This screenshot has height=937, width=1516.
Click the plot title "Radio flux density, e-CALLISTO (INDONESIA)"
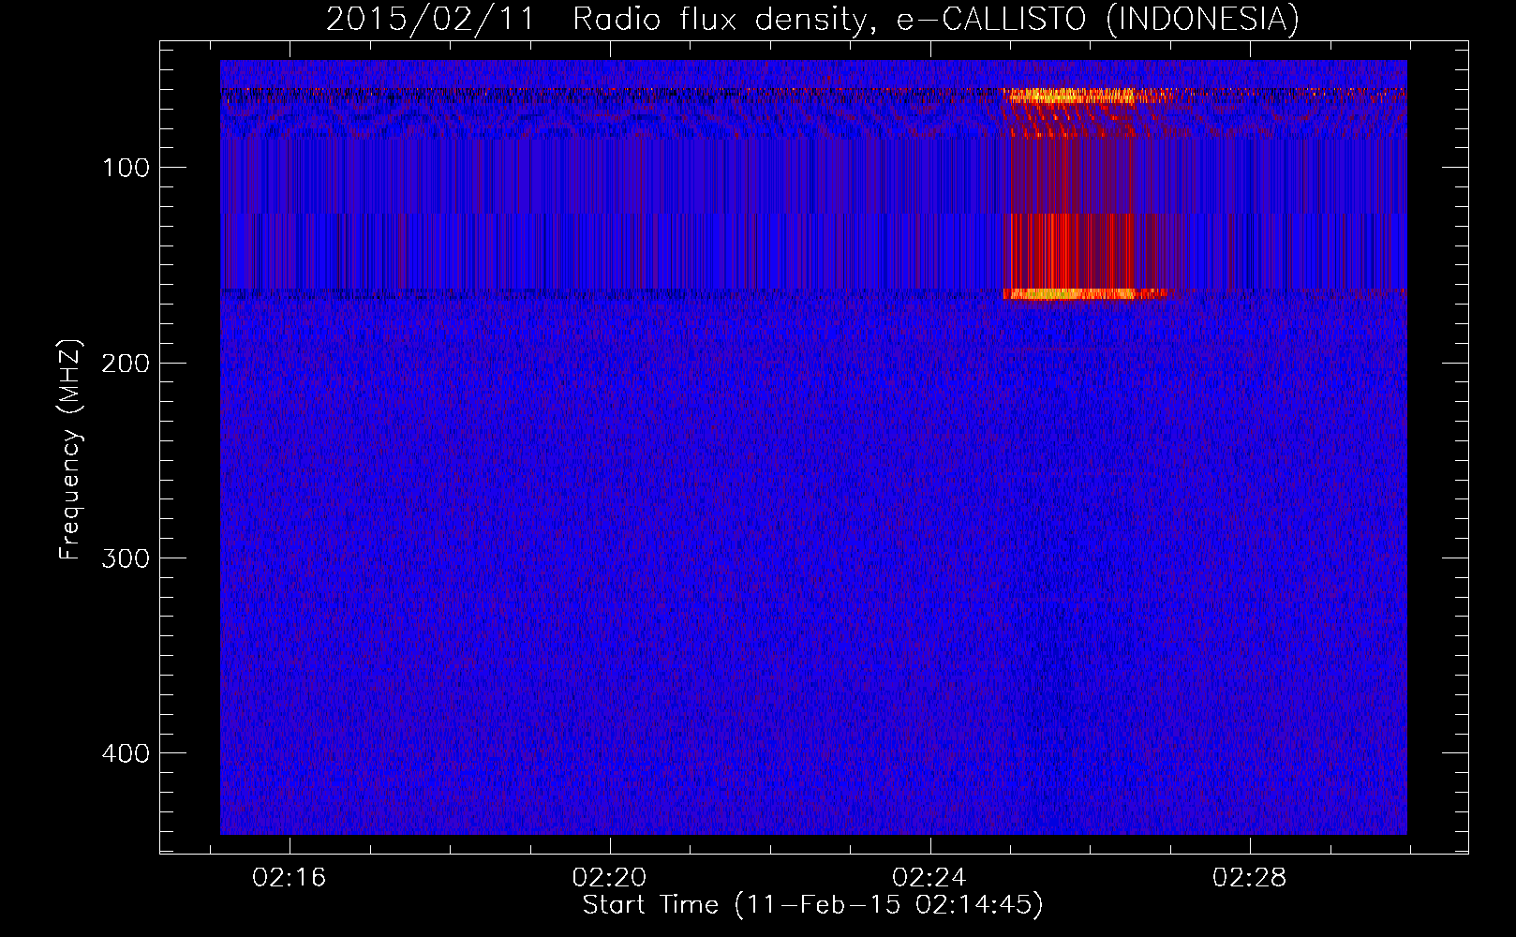coord(936,20)
